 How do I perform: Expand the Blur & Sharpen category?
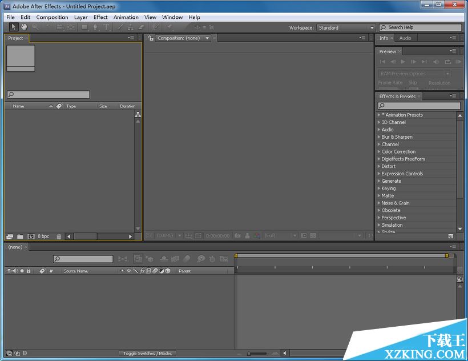point(379,137)
